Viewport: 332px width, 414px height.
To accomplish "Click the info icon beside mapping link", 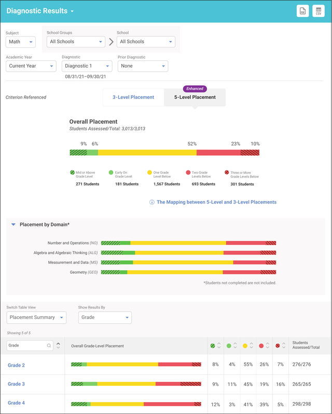I will (152, 202).
